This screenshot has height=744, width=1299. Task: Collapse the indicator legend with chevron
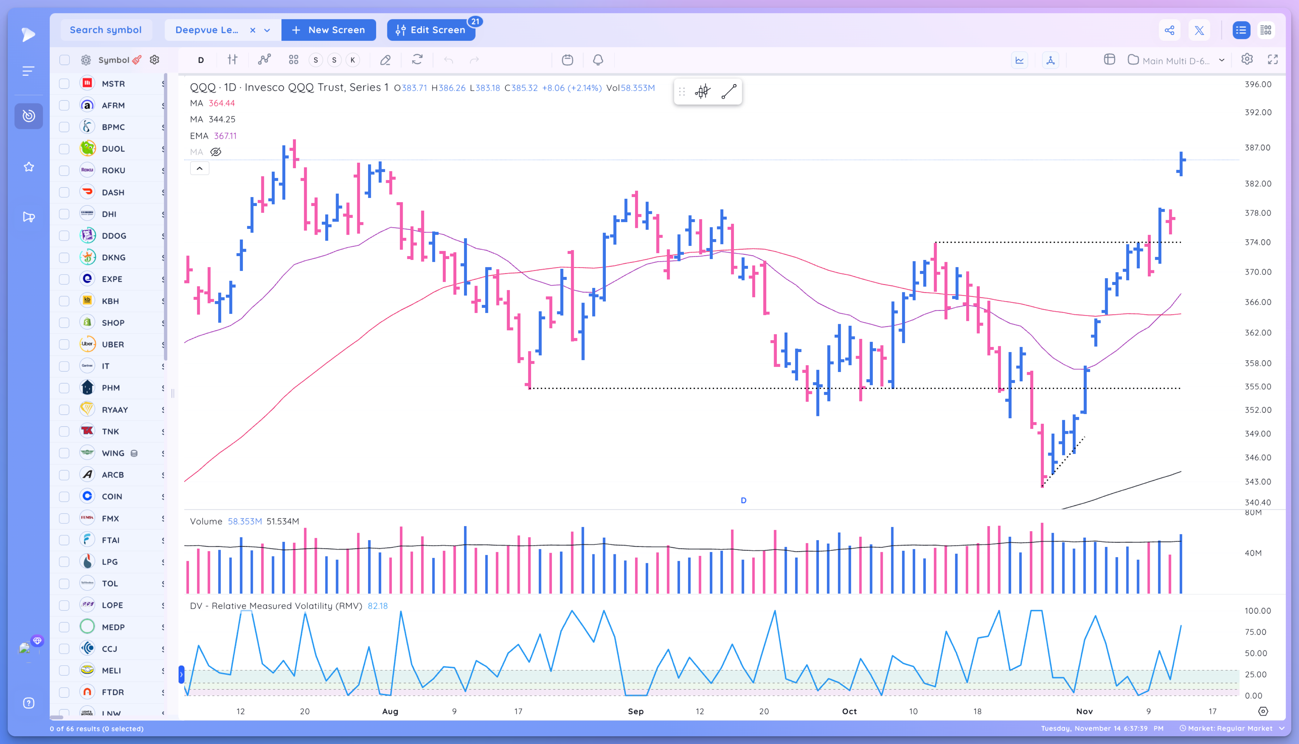point(200,168)
